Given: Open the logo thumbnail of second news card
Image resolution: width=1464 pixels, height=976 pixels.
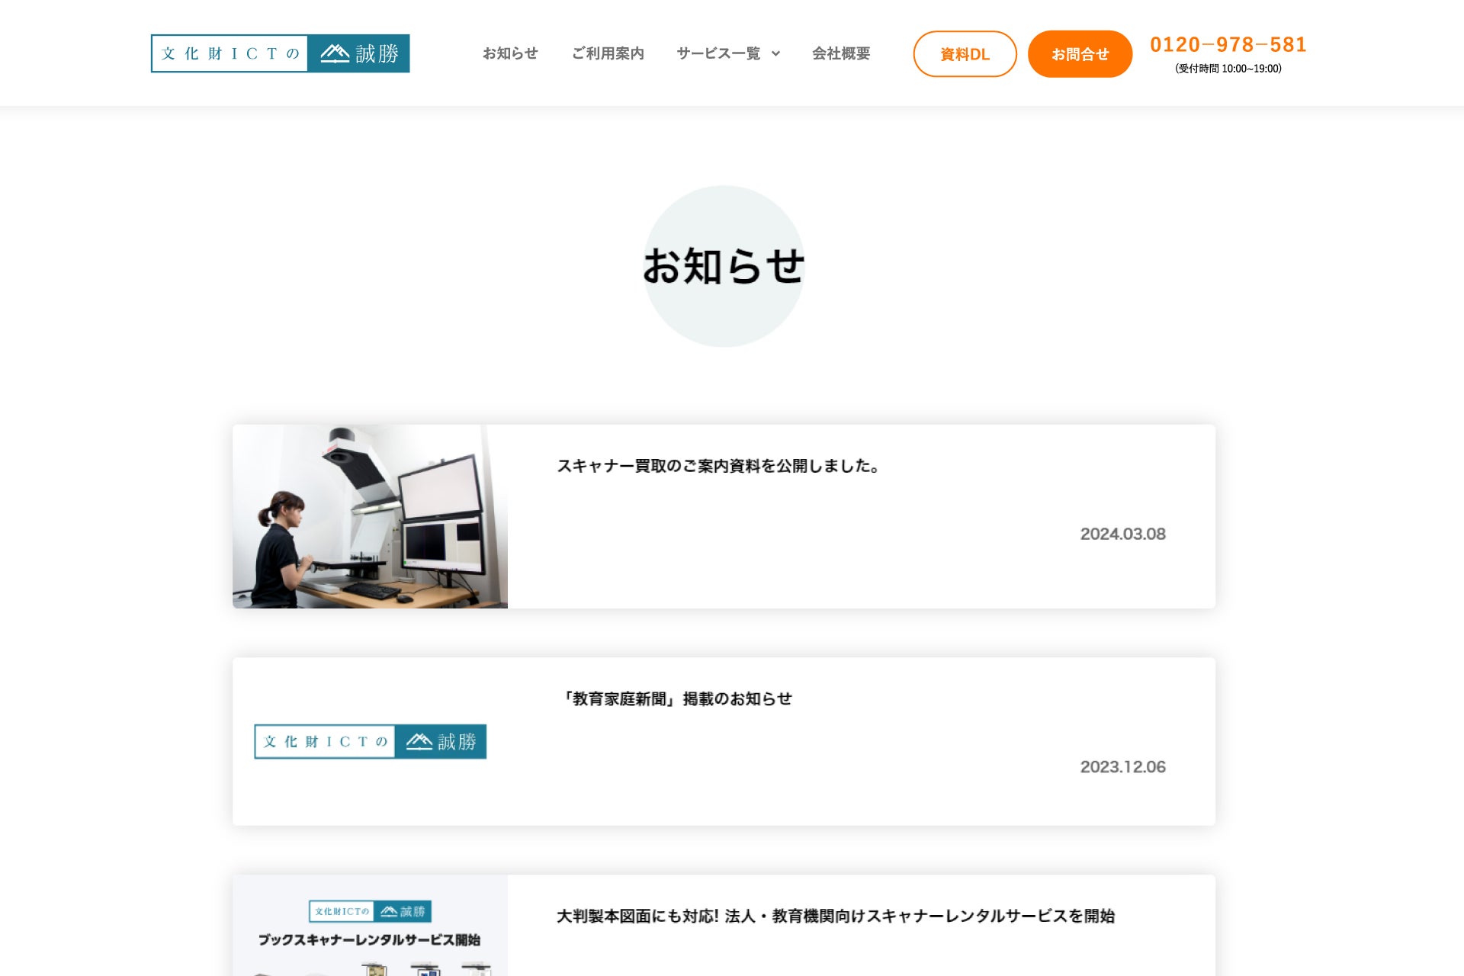Looking at the screenshot, I should [x=370, y=741].
